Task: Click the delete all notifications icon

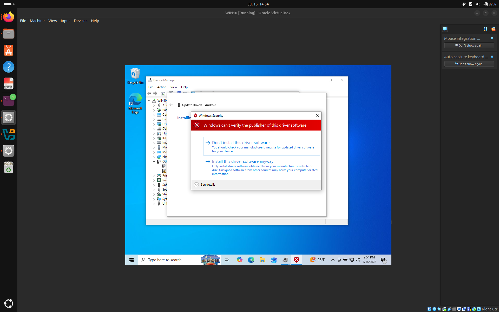Action: [493, 29]
